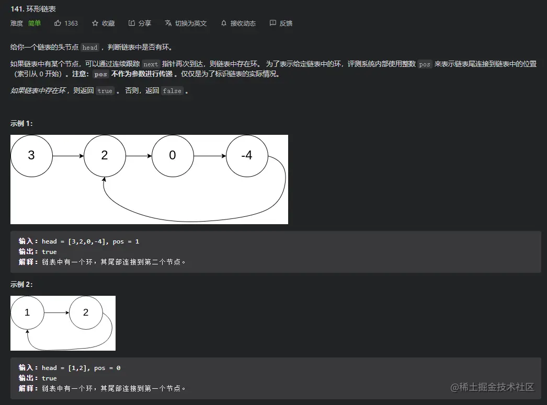Click the Example 1 linked-list diagram

(x=149, y=179)
